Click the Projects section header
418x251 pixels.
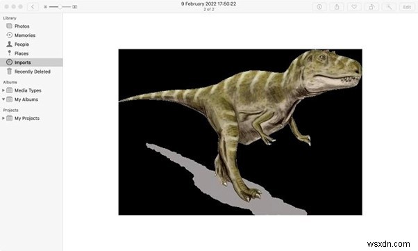coord(10,110)
